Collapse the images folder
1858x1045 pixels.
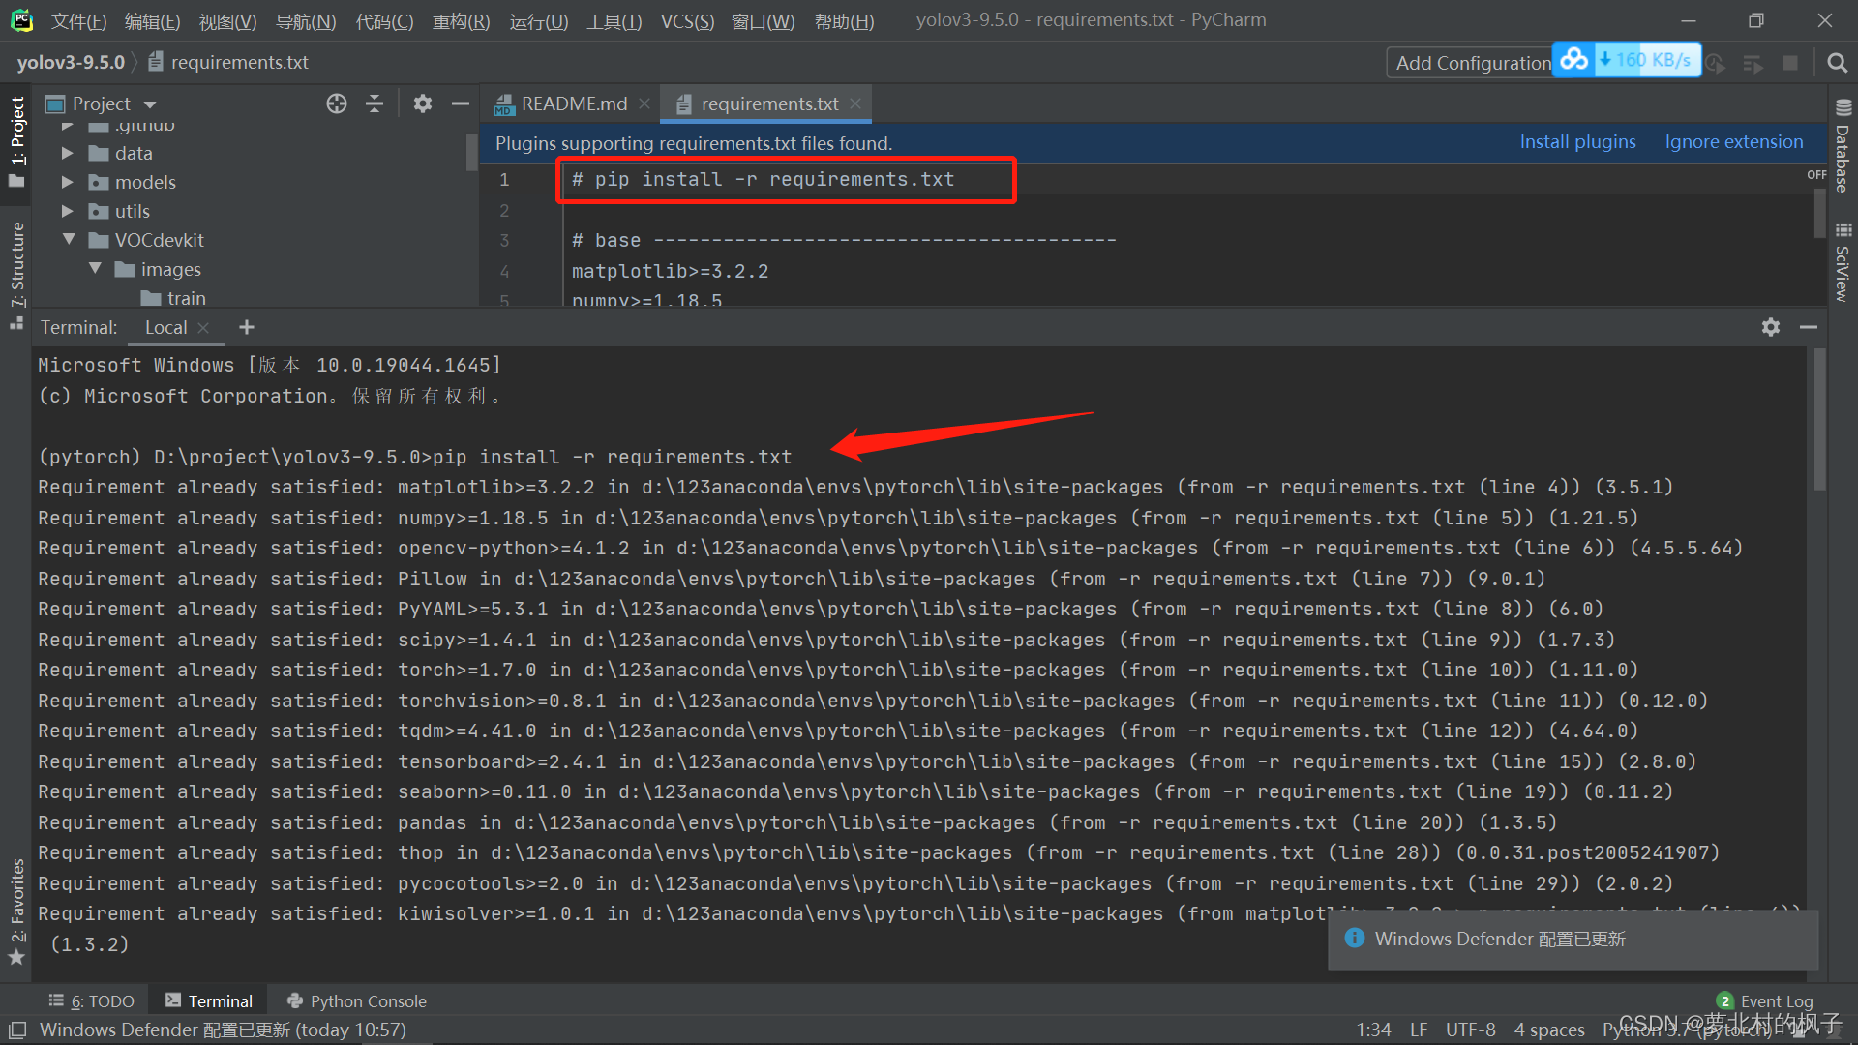point(95,268)
